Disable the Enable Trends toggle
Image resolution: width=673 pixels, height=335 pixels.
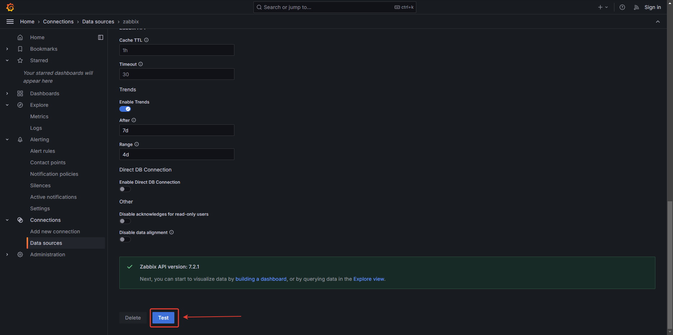[125, 109]
